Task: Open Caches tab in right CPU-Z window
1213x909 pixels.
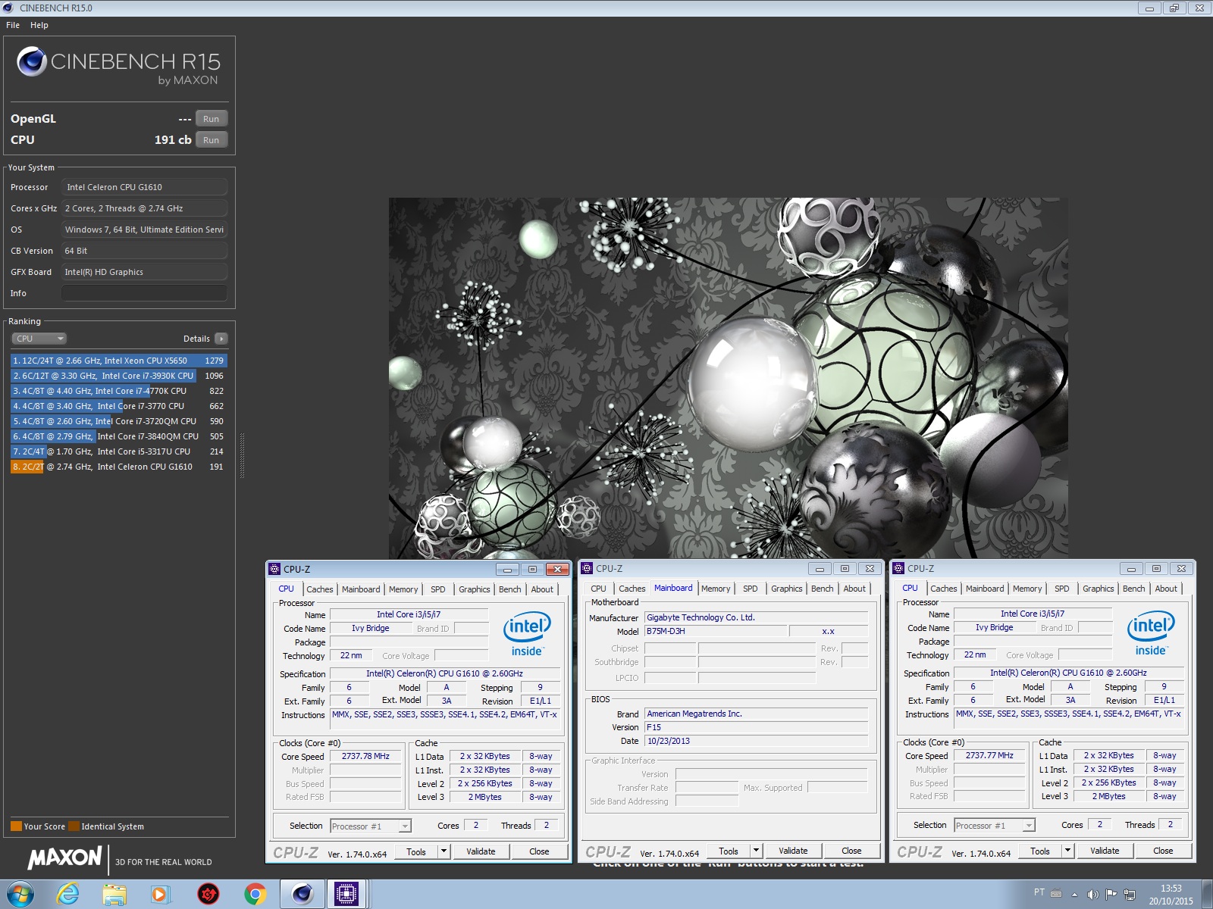Action: [944, 589]
